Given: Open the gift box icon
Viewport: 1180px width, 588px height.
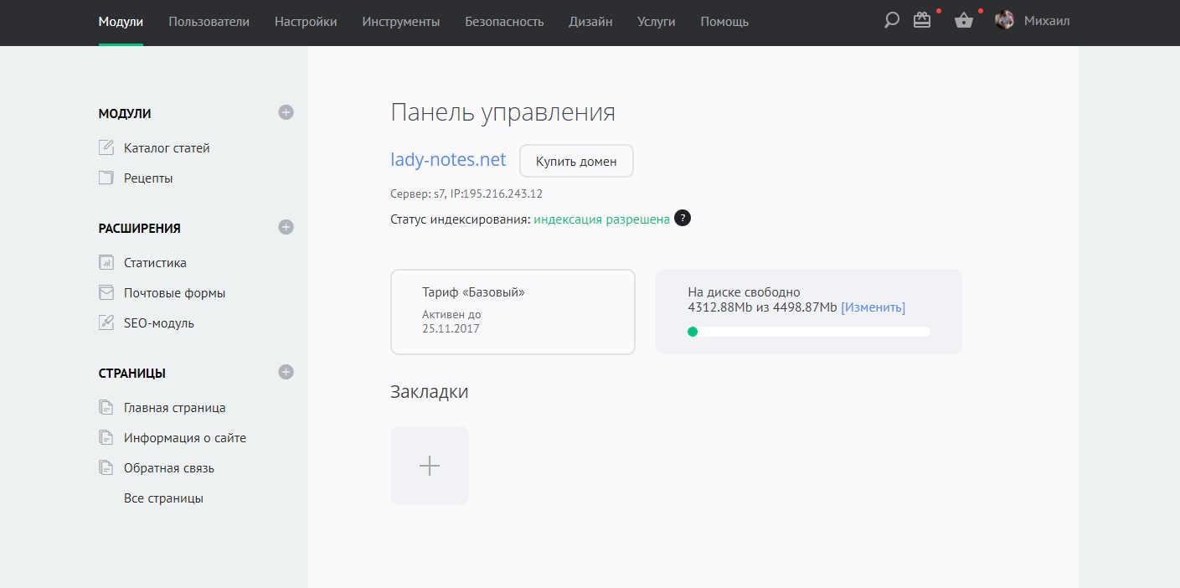Looking at the screenshot, I should (x=922, y=21).
